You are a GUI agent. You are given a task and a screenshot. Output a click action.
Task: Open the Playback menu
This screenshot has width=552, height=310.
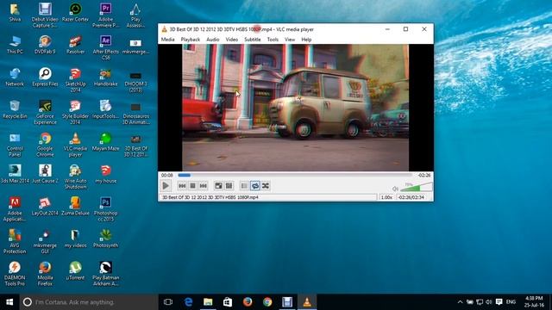coord(191,40)
